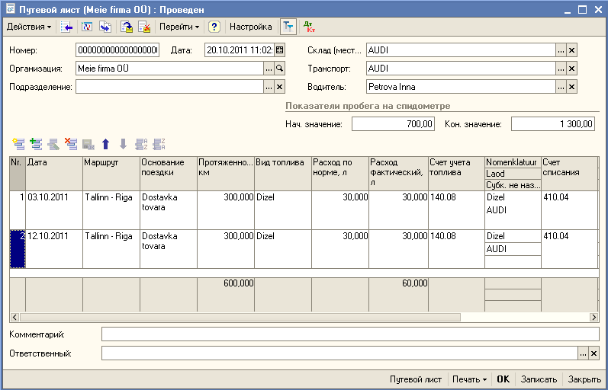Click the calendar icon next to Дата
The width and height of the screenshot is (608, 390).
pyautogui.click(x=279, y=50)
